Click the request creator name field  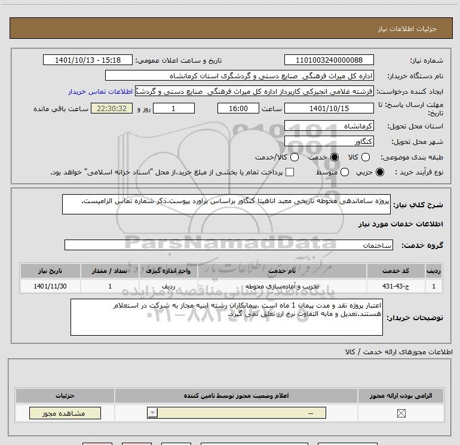pos(254,91)
